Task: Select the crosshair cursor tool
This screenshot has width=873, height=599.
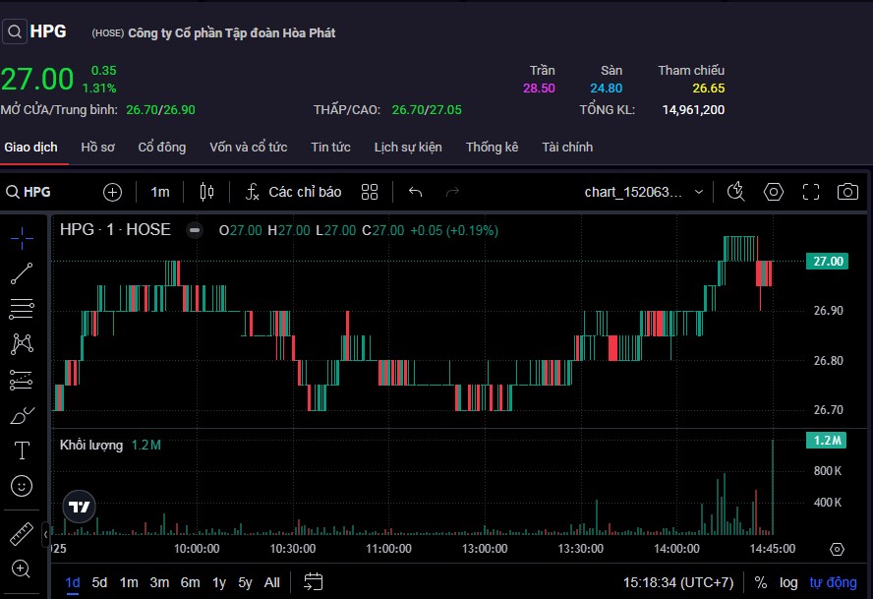Action: click(x=22, y=238)
